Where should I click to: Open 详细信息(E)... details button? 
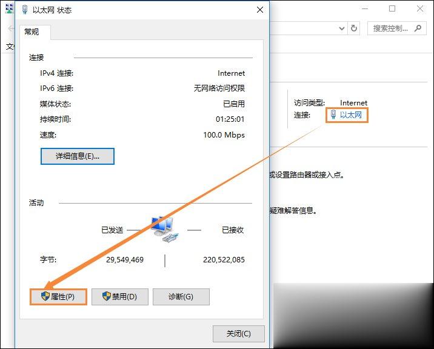(x=78, y=156)
